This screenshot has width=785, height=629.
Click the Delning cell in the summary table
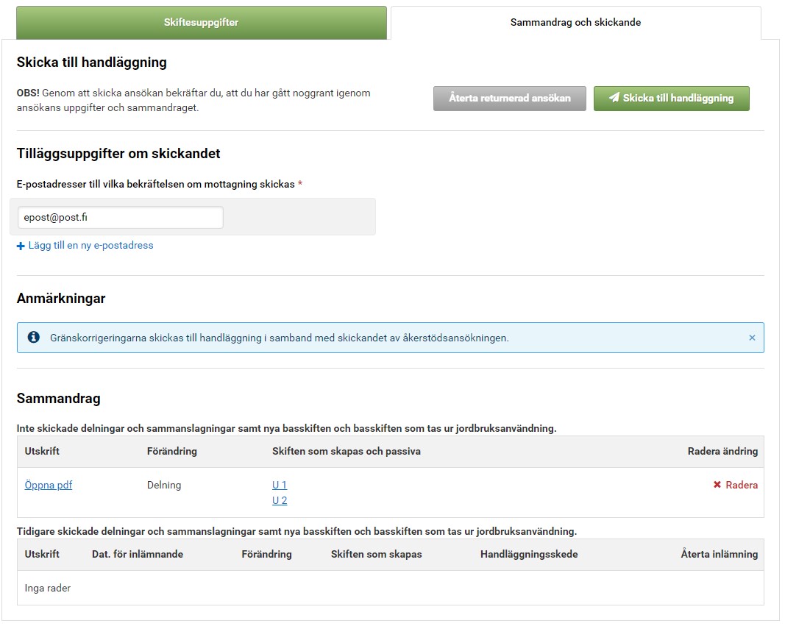(x=164, y=485)
